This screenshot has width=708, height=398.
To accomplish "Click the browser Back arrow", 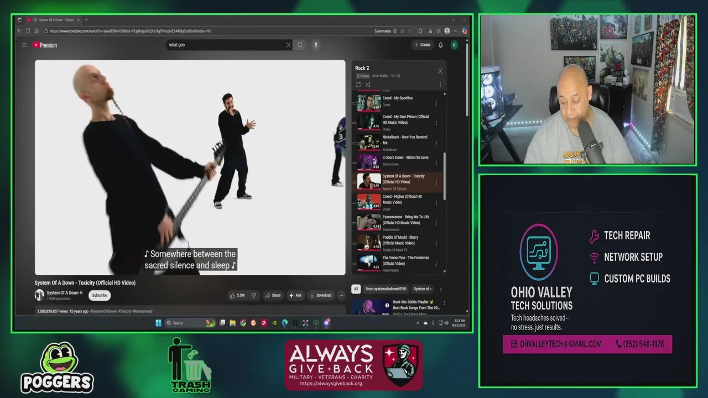I will coord(20,31).
